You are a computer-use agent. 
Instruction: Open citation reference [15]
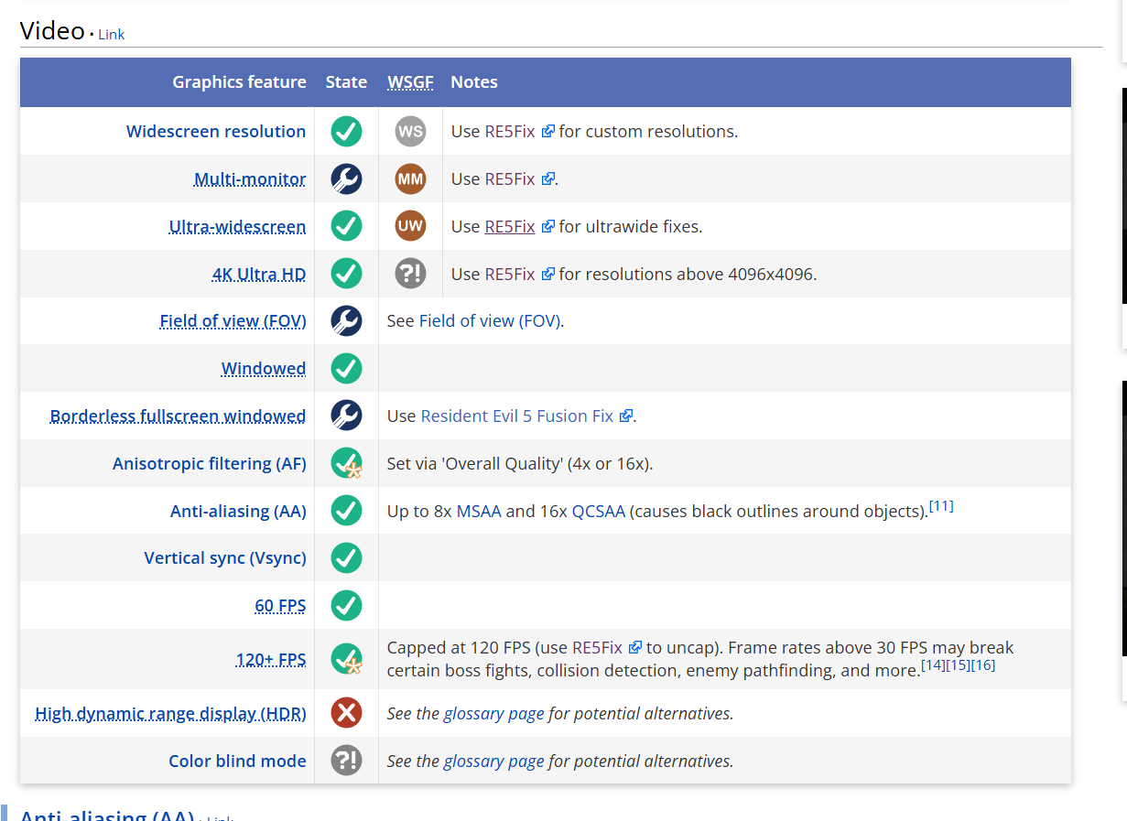[x=958, y=665]
